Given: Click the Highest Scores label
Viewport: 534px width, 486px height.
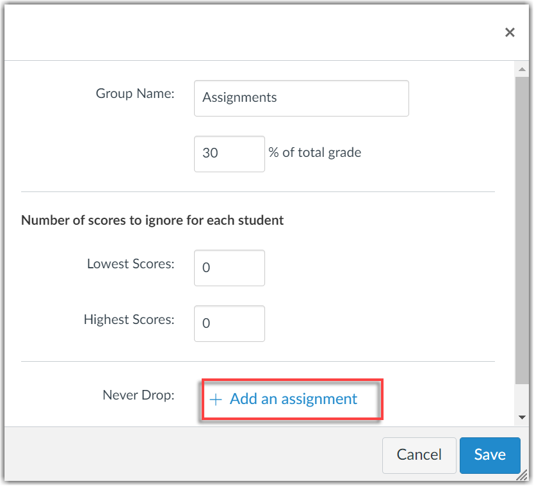Looking at the screenshot, I should [x=129, y=320].
